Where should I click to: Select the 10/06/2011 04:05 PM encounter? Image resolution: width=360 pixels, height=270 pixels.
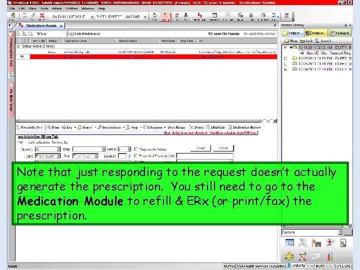pyautogui.click(x=325, y=58)
